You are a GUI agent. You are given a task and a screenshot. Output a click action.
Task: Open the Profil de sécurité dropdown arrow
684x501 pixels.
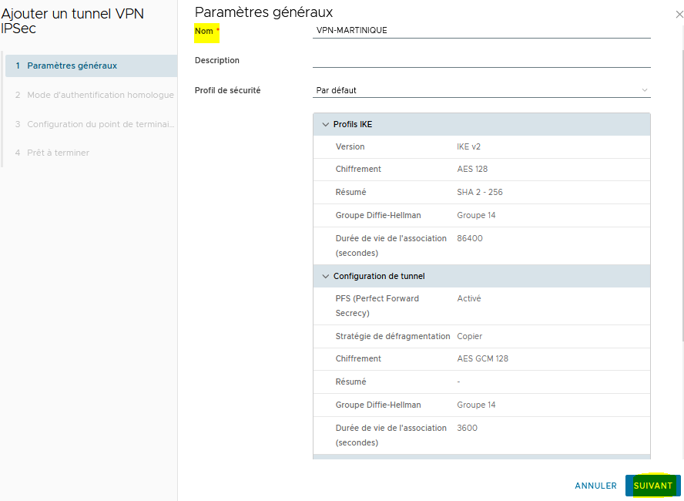point(644,90)
